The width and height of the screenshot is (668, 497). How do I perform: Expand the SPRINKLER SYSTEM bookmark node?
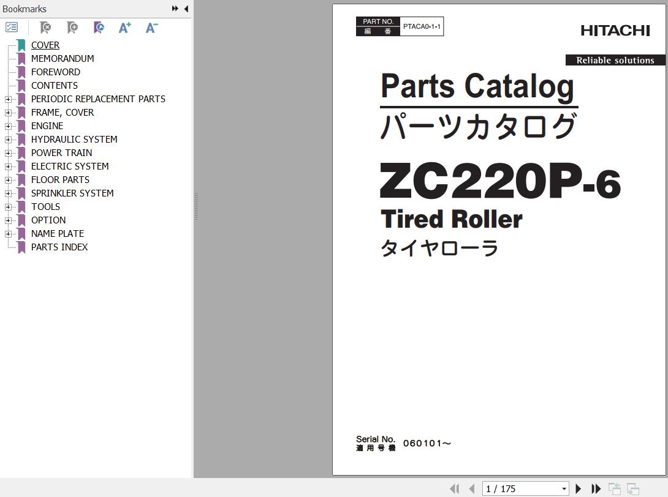pos(8,193)
